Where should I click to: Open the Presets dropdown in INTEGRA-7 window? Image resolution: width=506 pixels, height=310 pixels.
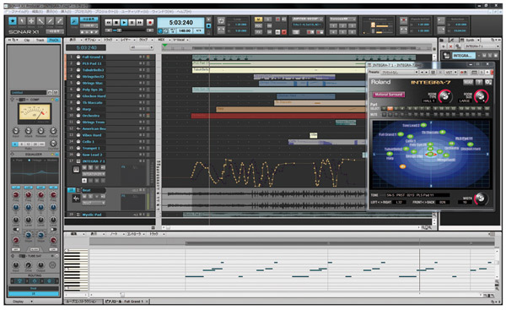pos(400,72)
